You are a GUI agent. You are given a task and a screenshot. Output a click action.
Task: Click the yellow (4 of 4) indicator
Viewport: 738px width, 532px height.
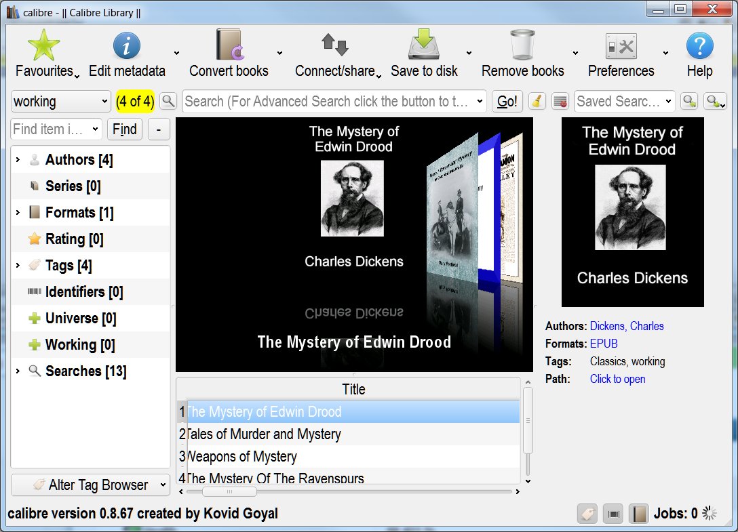click(135, 101)
